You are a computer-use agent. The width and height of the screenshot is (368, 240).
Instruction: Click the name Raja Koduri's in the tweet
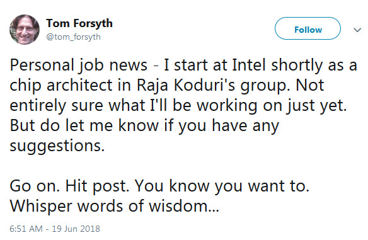pos(186,85)
